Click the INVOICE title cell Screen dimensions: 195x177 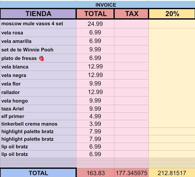click(106, 5)
